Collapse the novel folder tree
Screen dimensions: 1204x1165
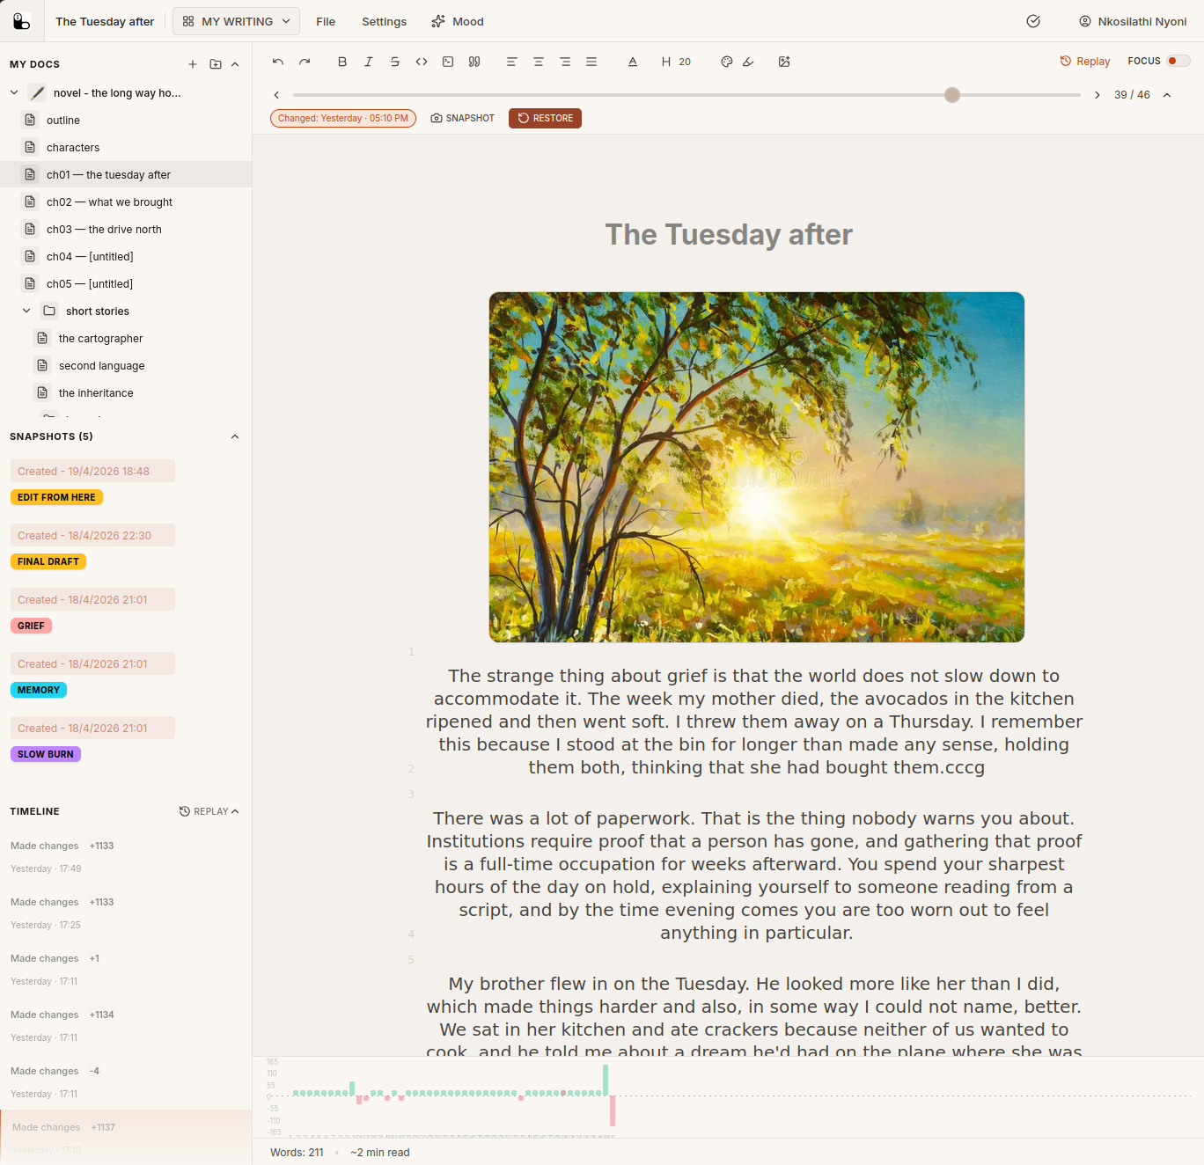click(x=14, y=92)
